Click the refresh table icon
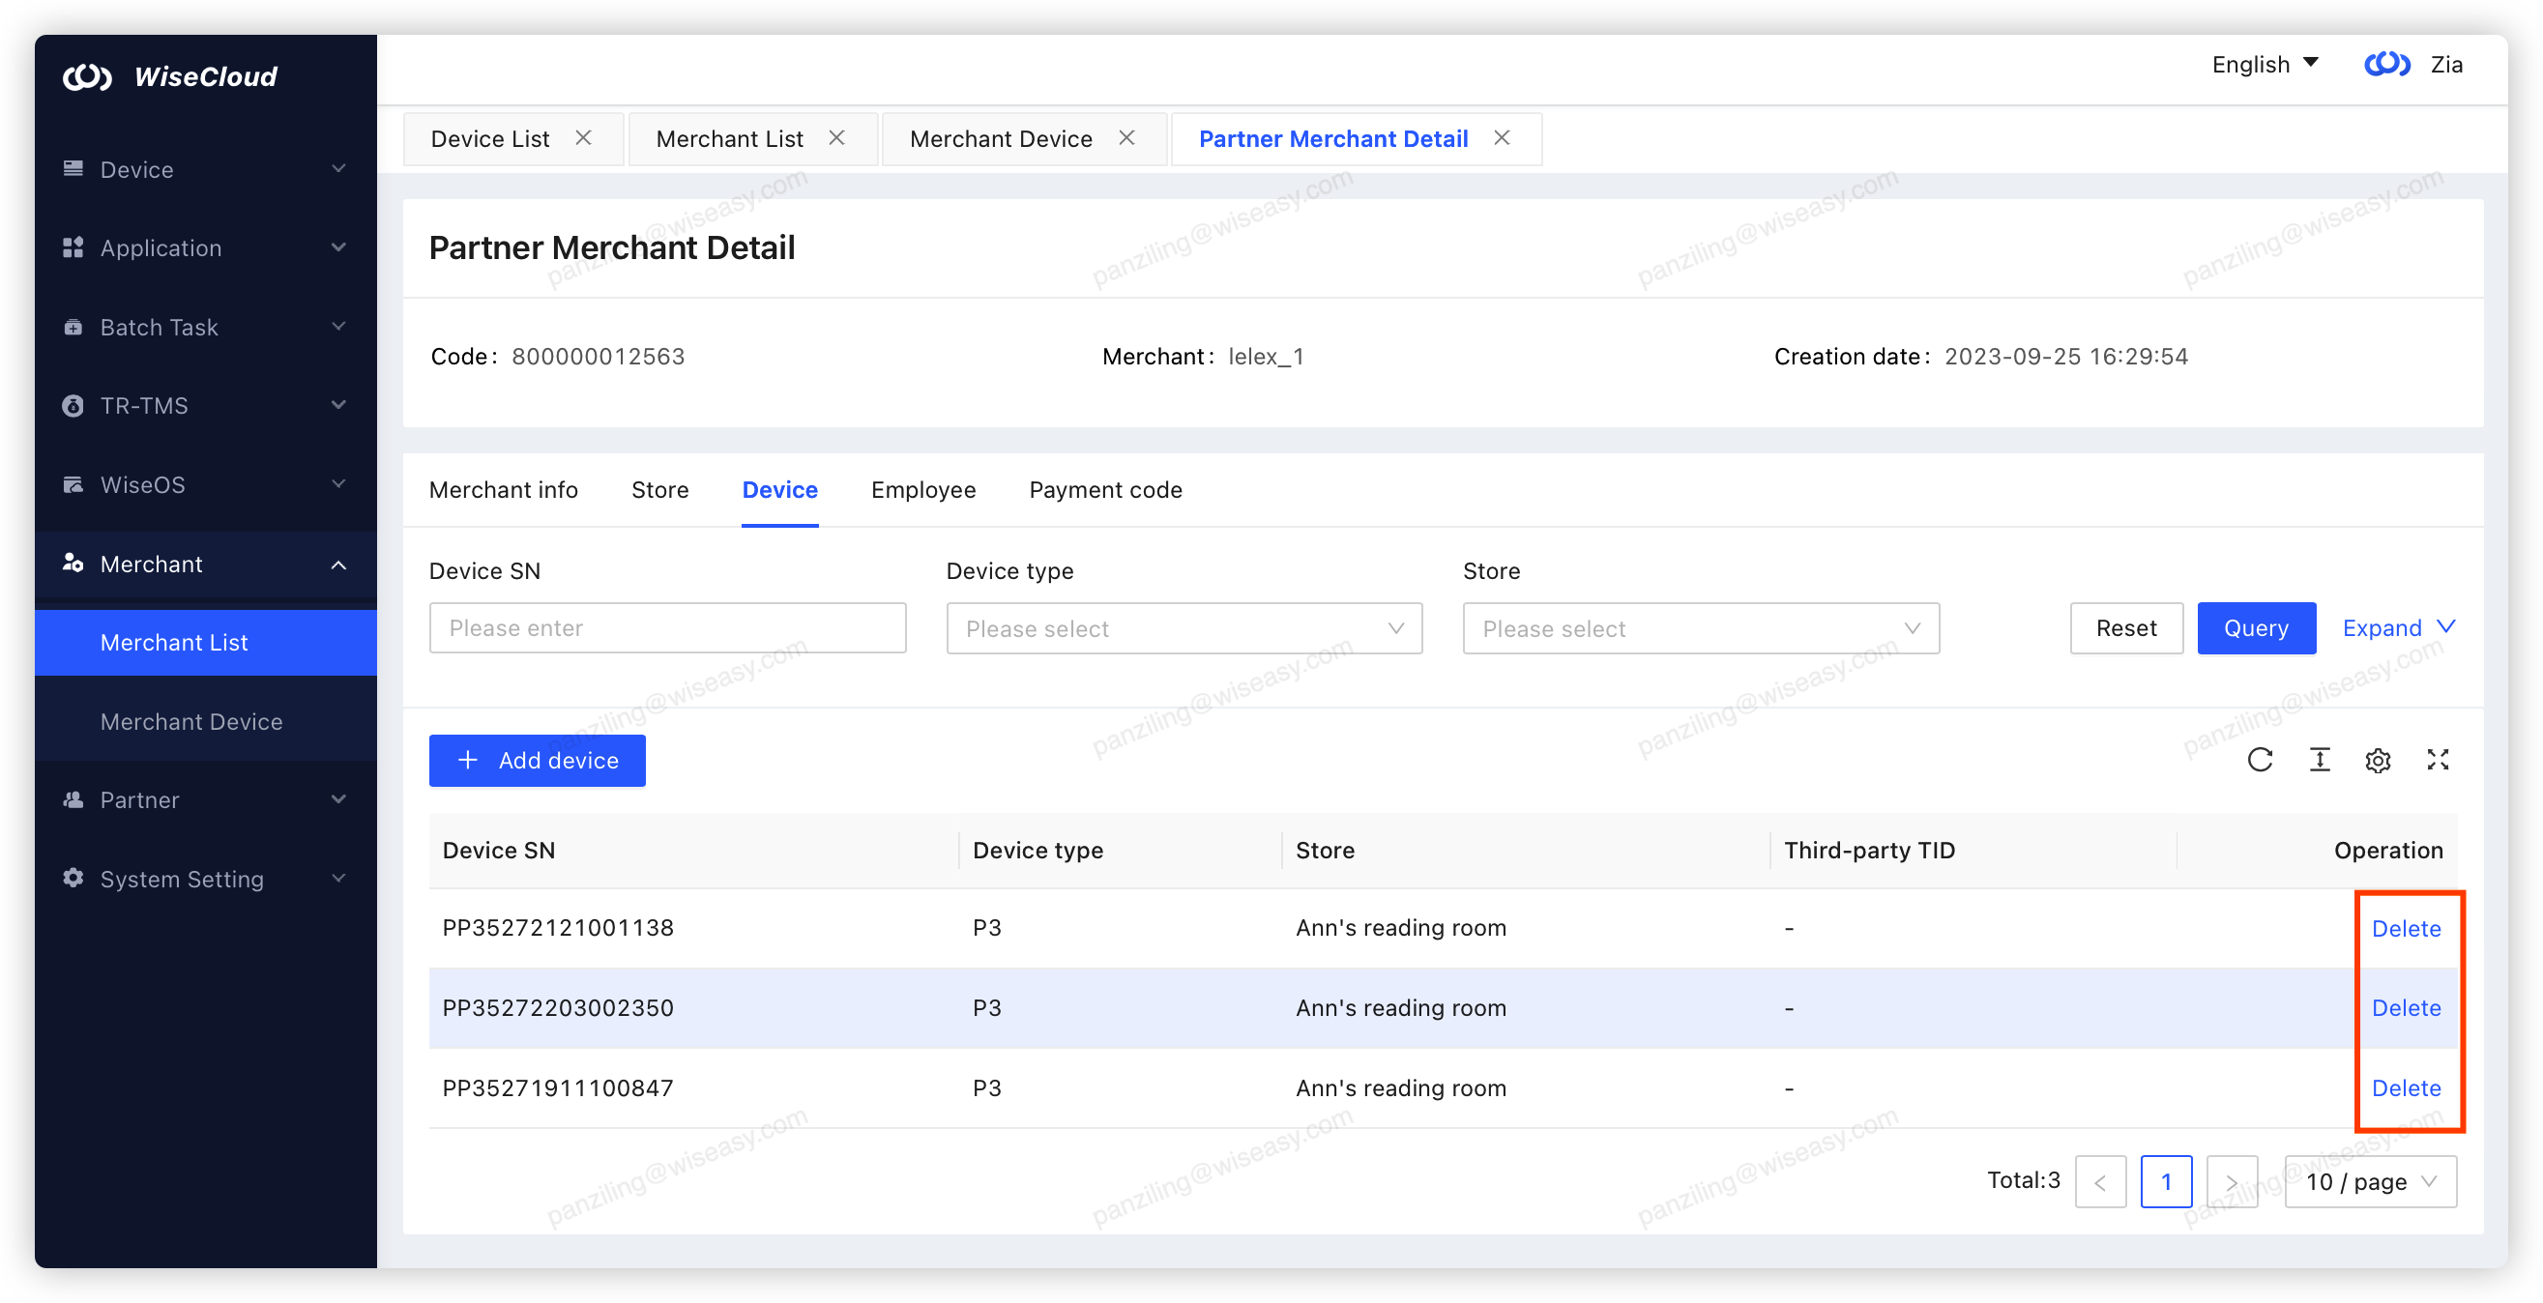The width and height of the screenshot is (2543, 1303). pyautogui.click(x=2260, y=759)
